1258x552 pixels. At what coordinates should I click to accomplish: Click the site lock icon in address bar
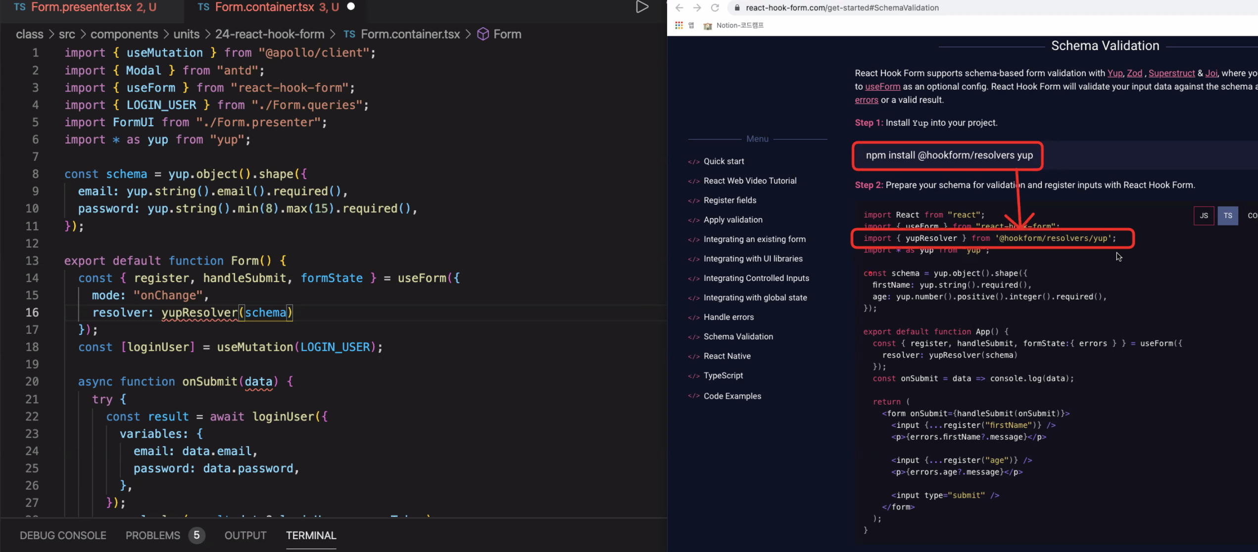737,7
